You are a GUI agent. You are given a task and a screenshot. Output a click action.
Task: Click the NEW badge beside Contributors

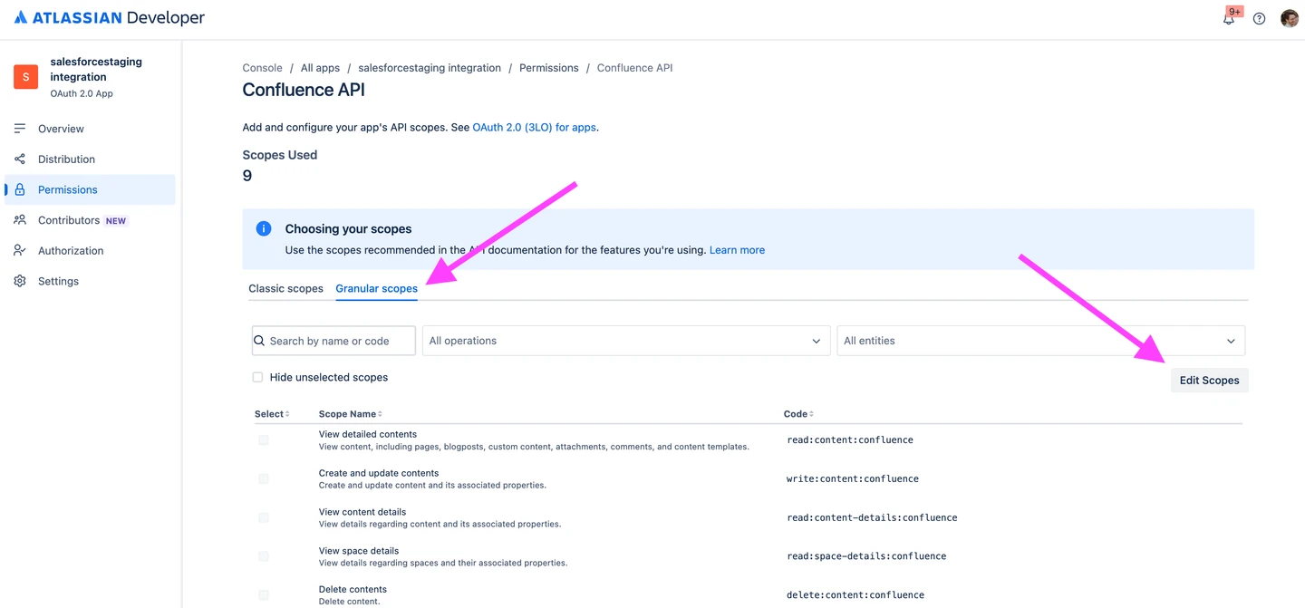(116, 221)
